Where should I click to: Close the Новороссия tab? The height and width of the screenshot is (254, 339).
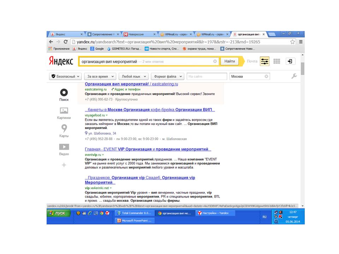click(x=154, y=34)
